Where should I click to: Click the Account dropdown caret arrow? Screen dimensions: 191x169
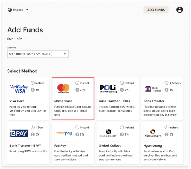tap(65, 54)
